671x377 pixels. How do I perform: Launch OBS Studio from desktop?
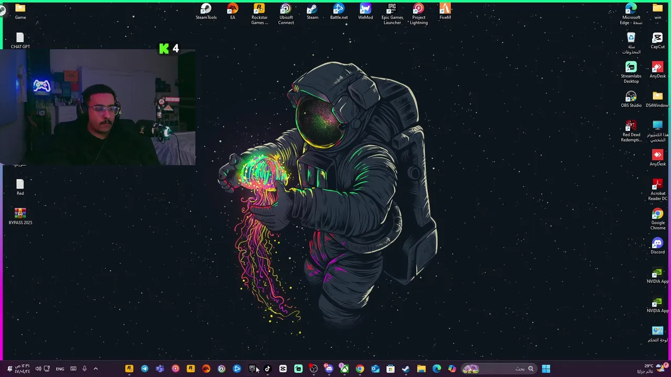pyautogui.click(x=631, y=99)
